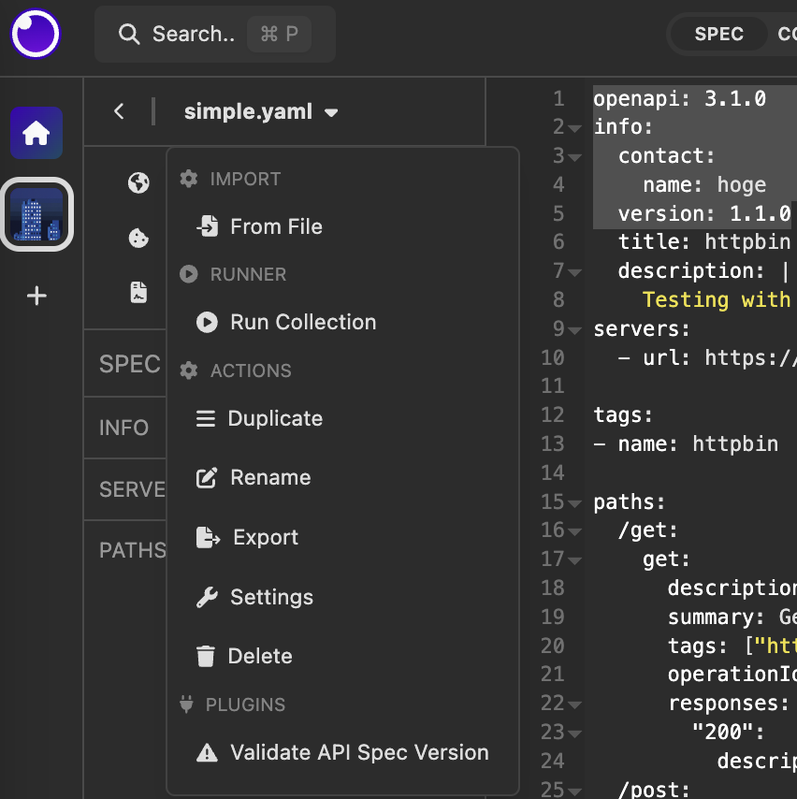Click line number 11 in gutter
The height and width of the screenshot is (799, 797).
553,385
